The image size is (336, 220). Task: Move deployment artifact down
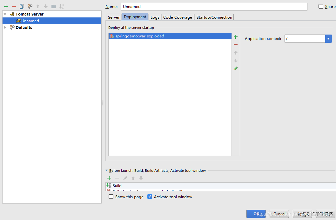pyautogui.click(x=236, y=61)
